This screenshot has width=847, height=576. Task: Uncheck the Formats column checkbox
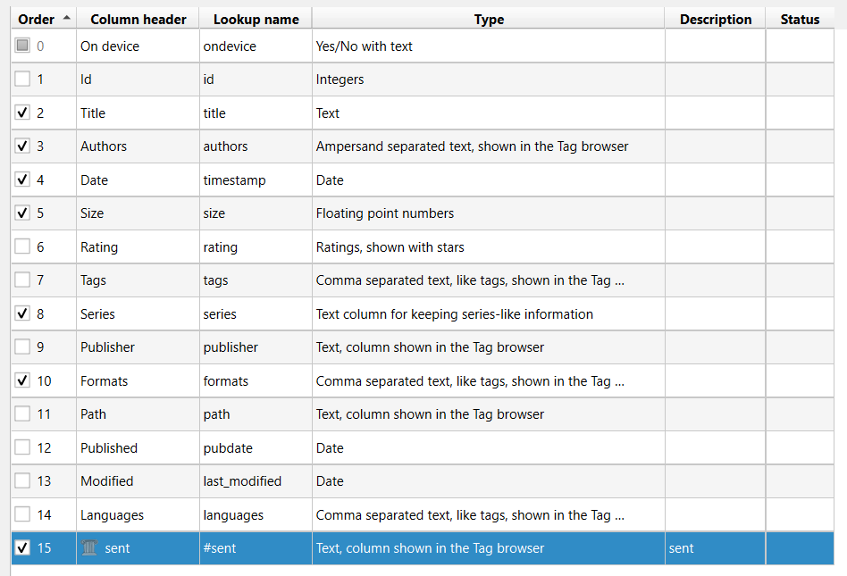(x=22, y=380)
